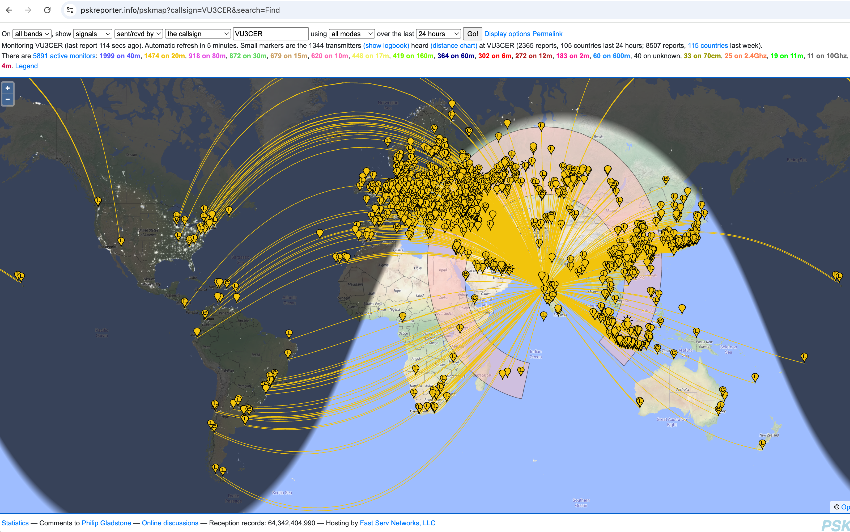The image size is (850, 532).
Task: Change the 24 hours time range dropdown
Action: pos(438,34)
